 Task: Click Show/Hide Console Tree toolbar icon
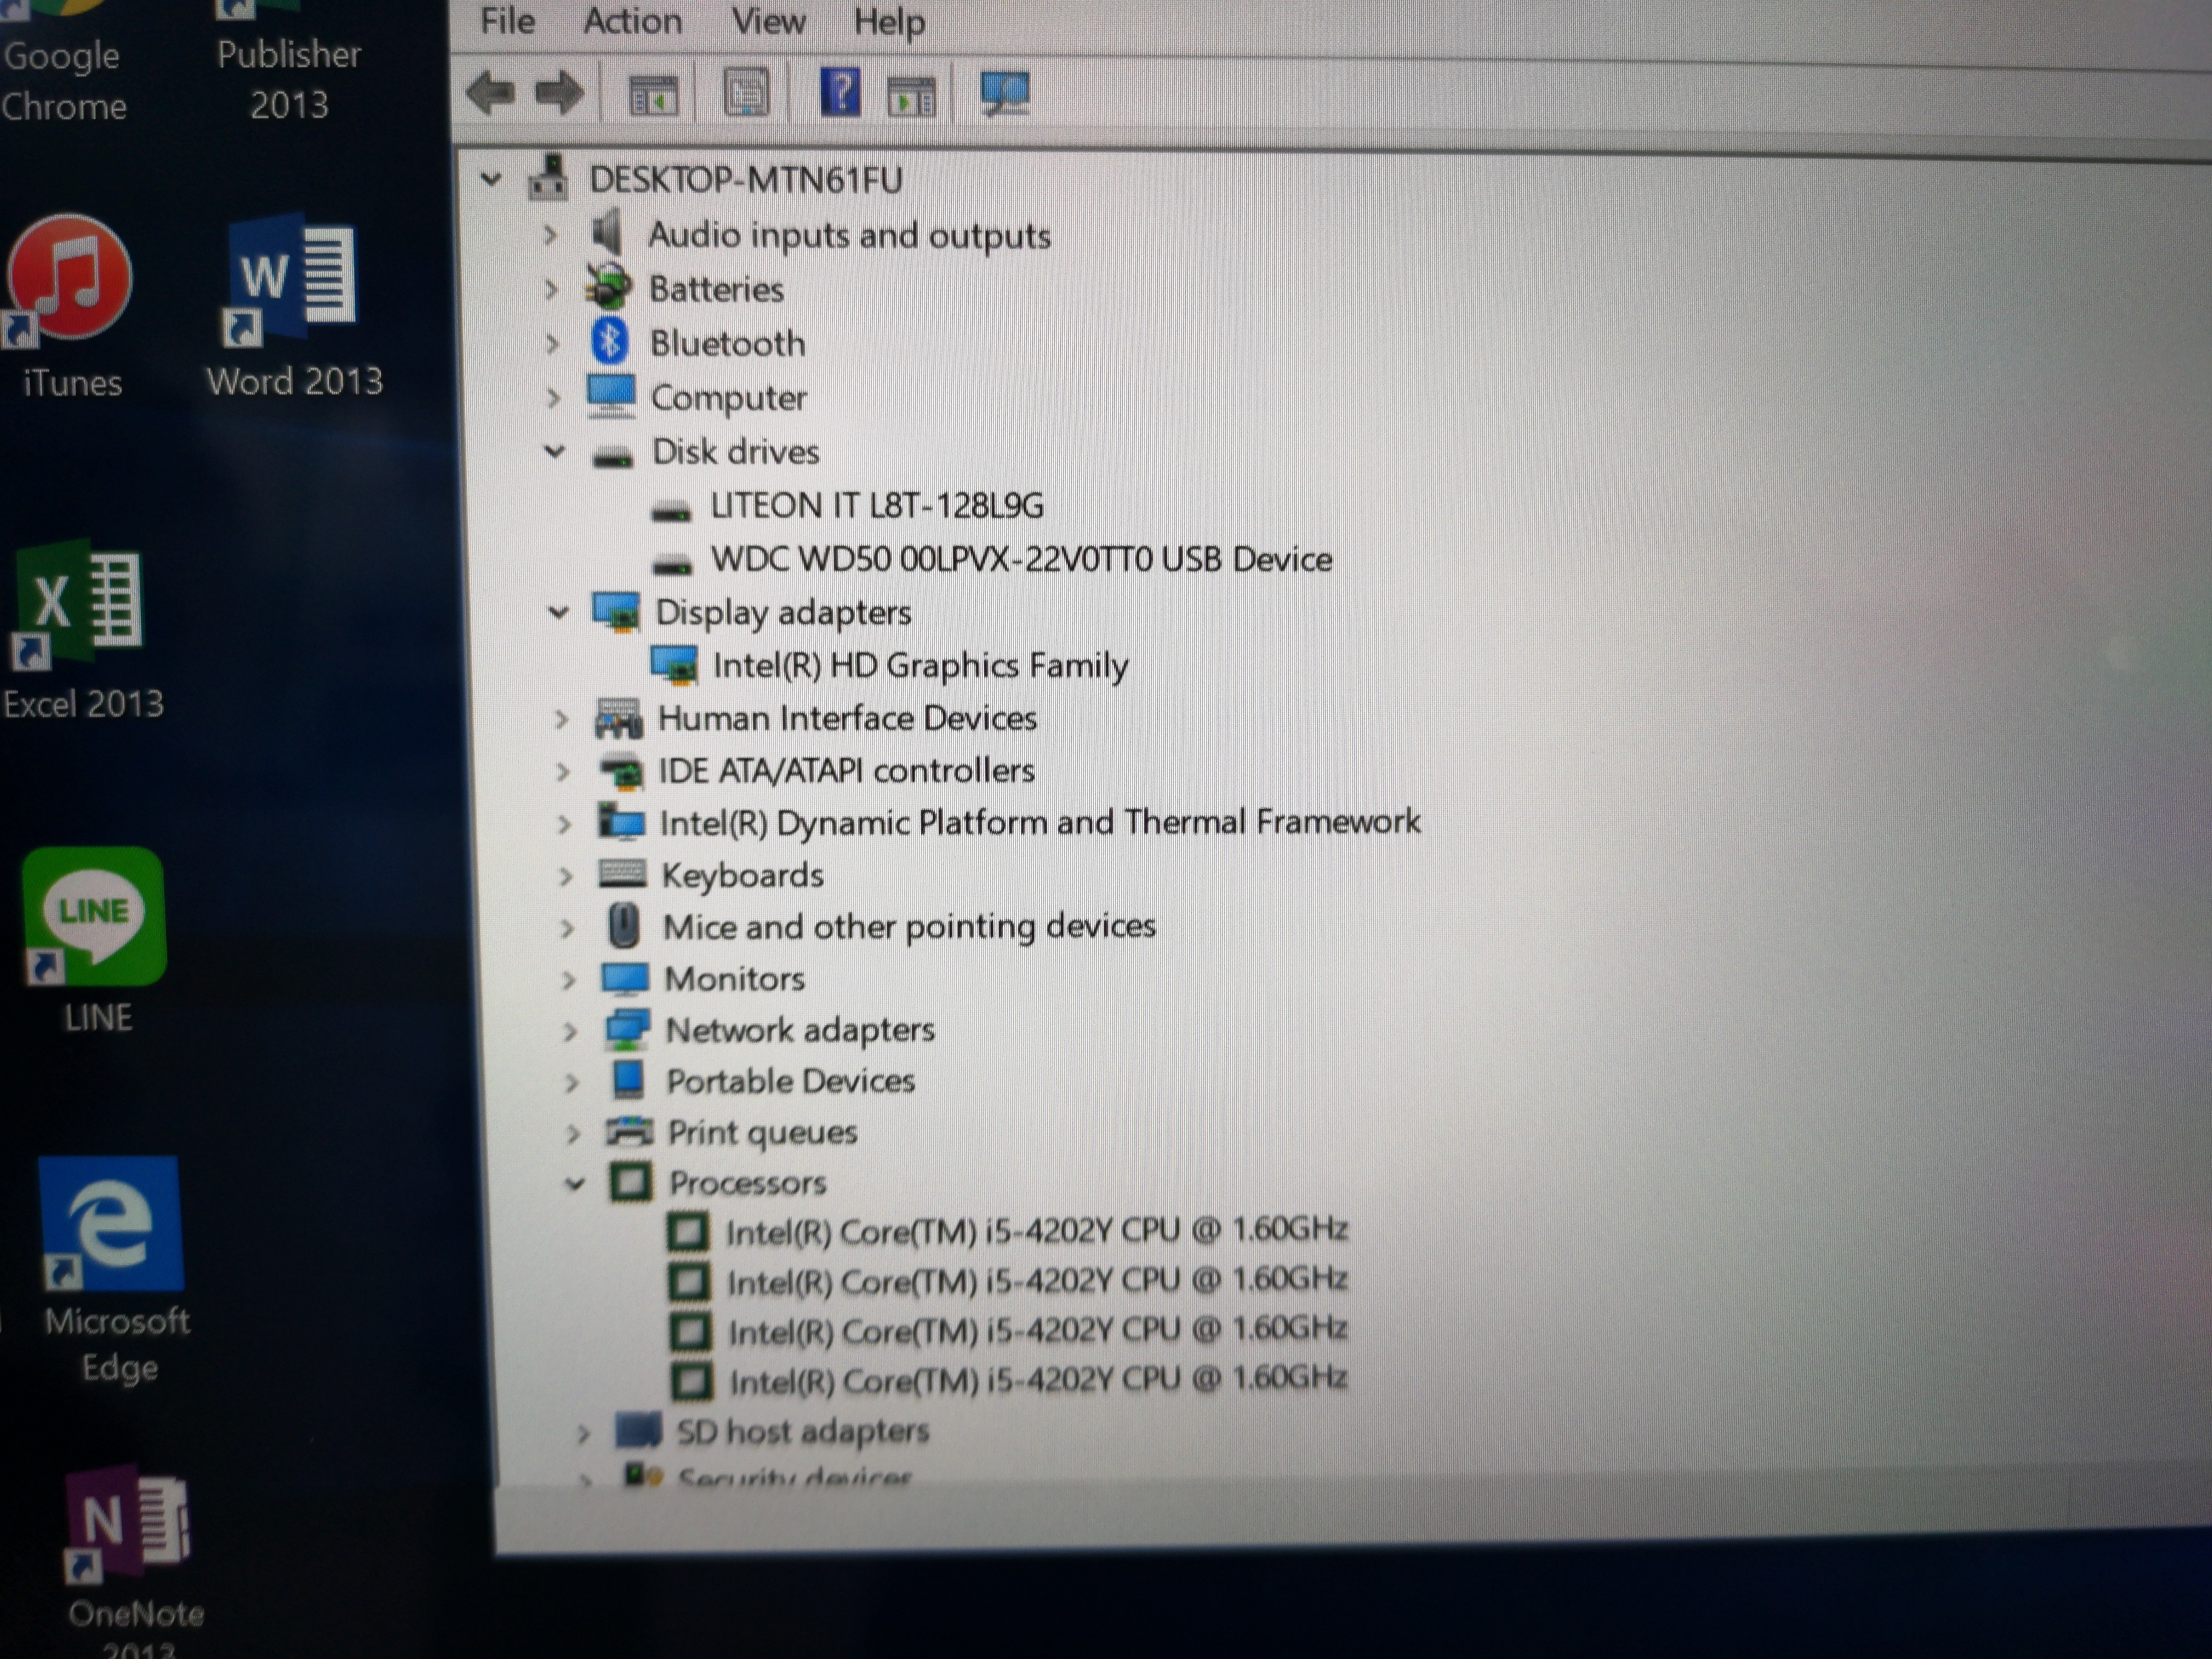coord(652,96)
